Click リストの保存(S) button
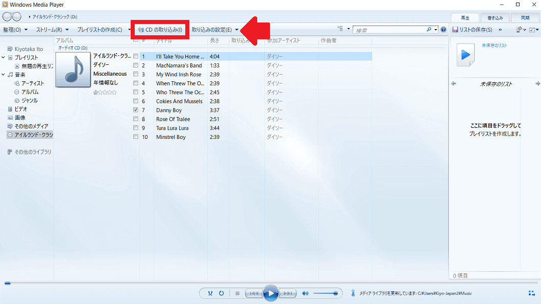 tap(472, 30)
